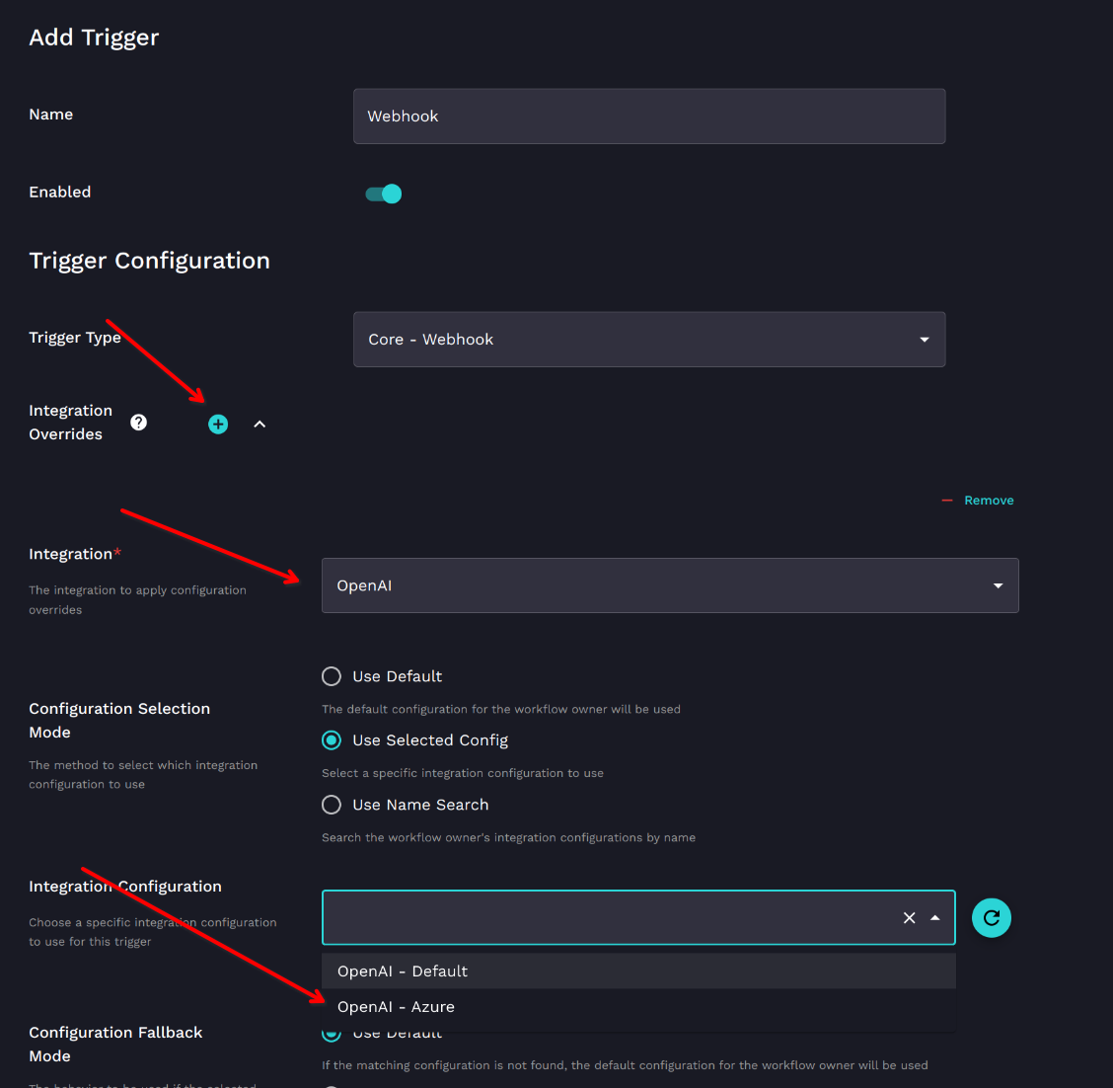Click the red minus icon beside Remove
This screenshot has width=1113, height=1088.
coord(947,501)
